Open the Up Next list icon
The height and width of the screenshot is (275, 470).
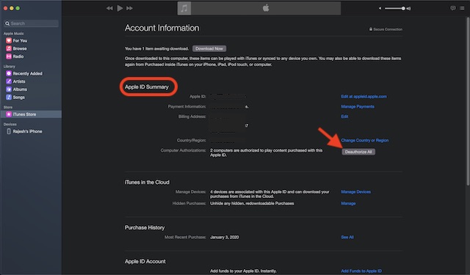462,8
